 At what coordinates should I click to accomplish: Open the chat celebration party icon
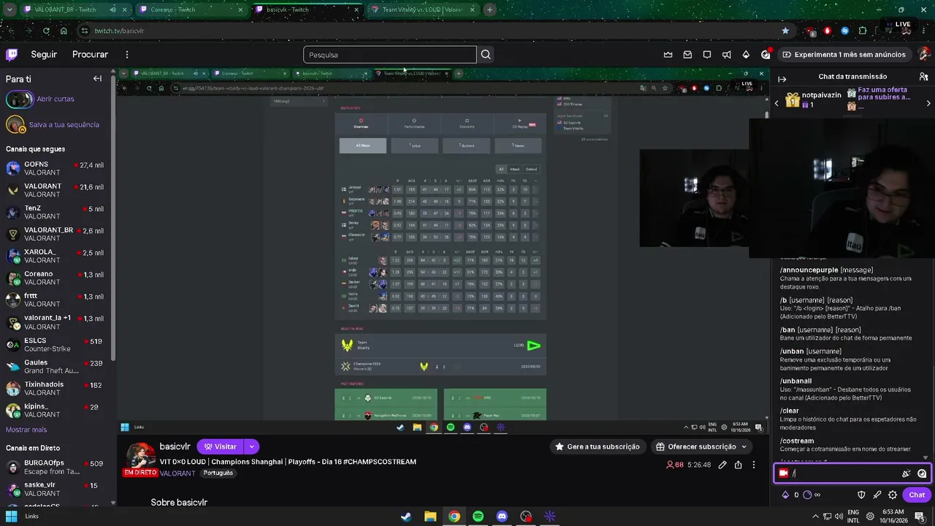point(907,473)
